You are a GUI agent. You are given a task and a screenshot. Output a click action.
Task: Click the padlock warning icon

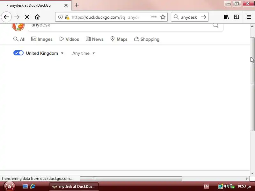point(67,17)
